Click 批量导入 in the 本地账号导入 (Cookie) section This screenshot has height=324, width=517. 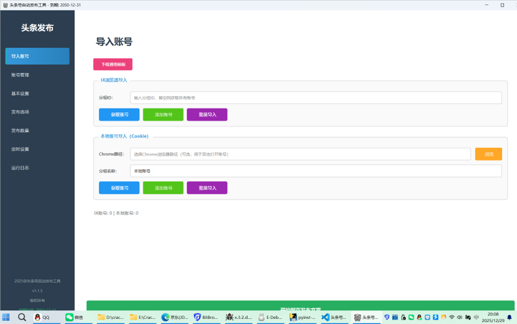(207, 188)
